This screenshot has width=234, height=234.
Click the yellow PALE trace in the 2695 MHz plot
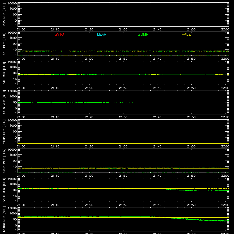(123, 143)
